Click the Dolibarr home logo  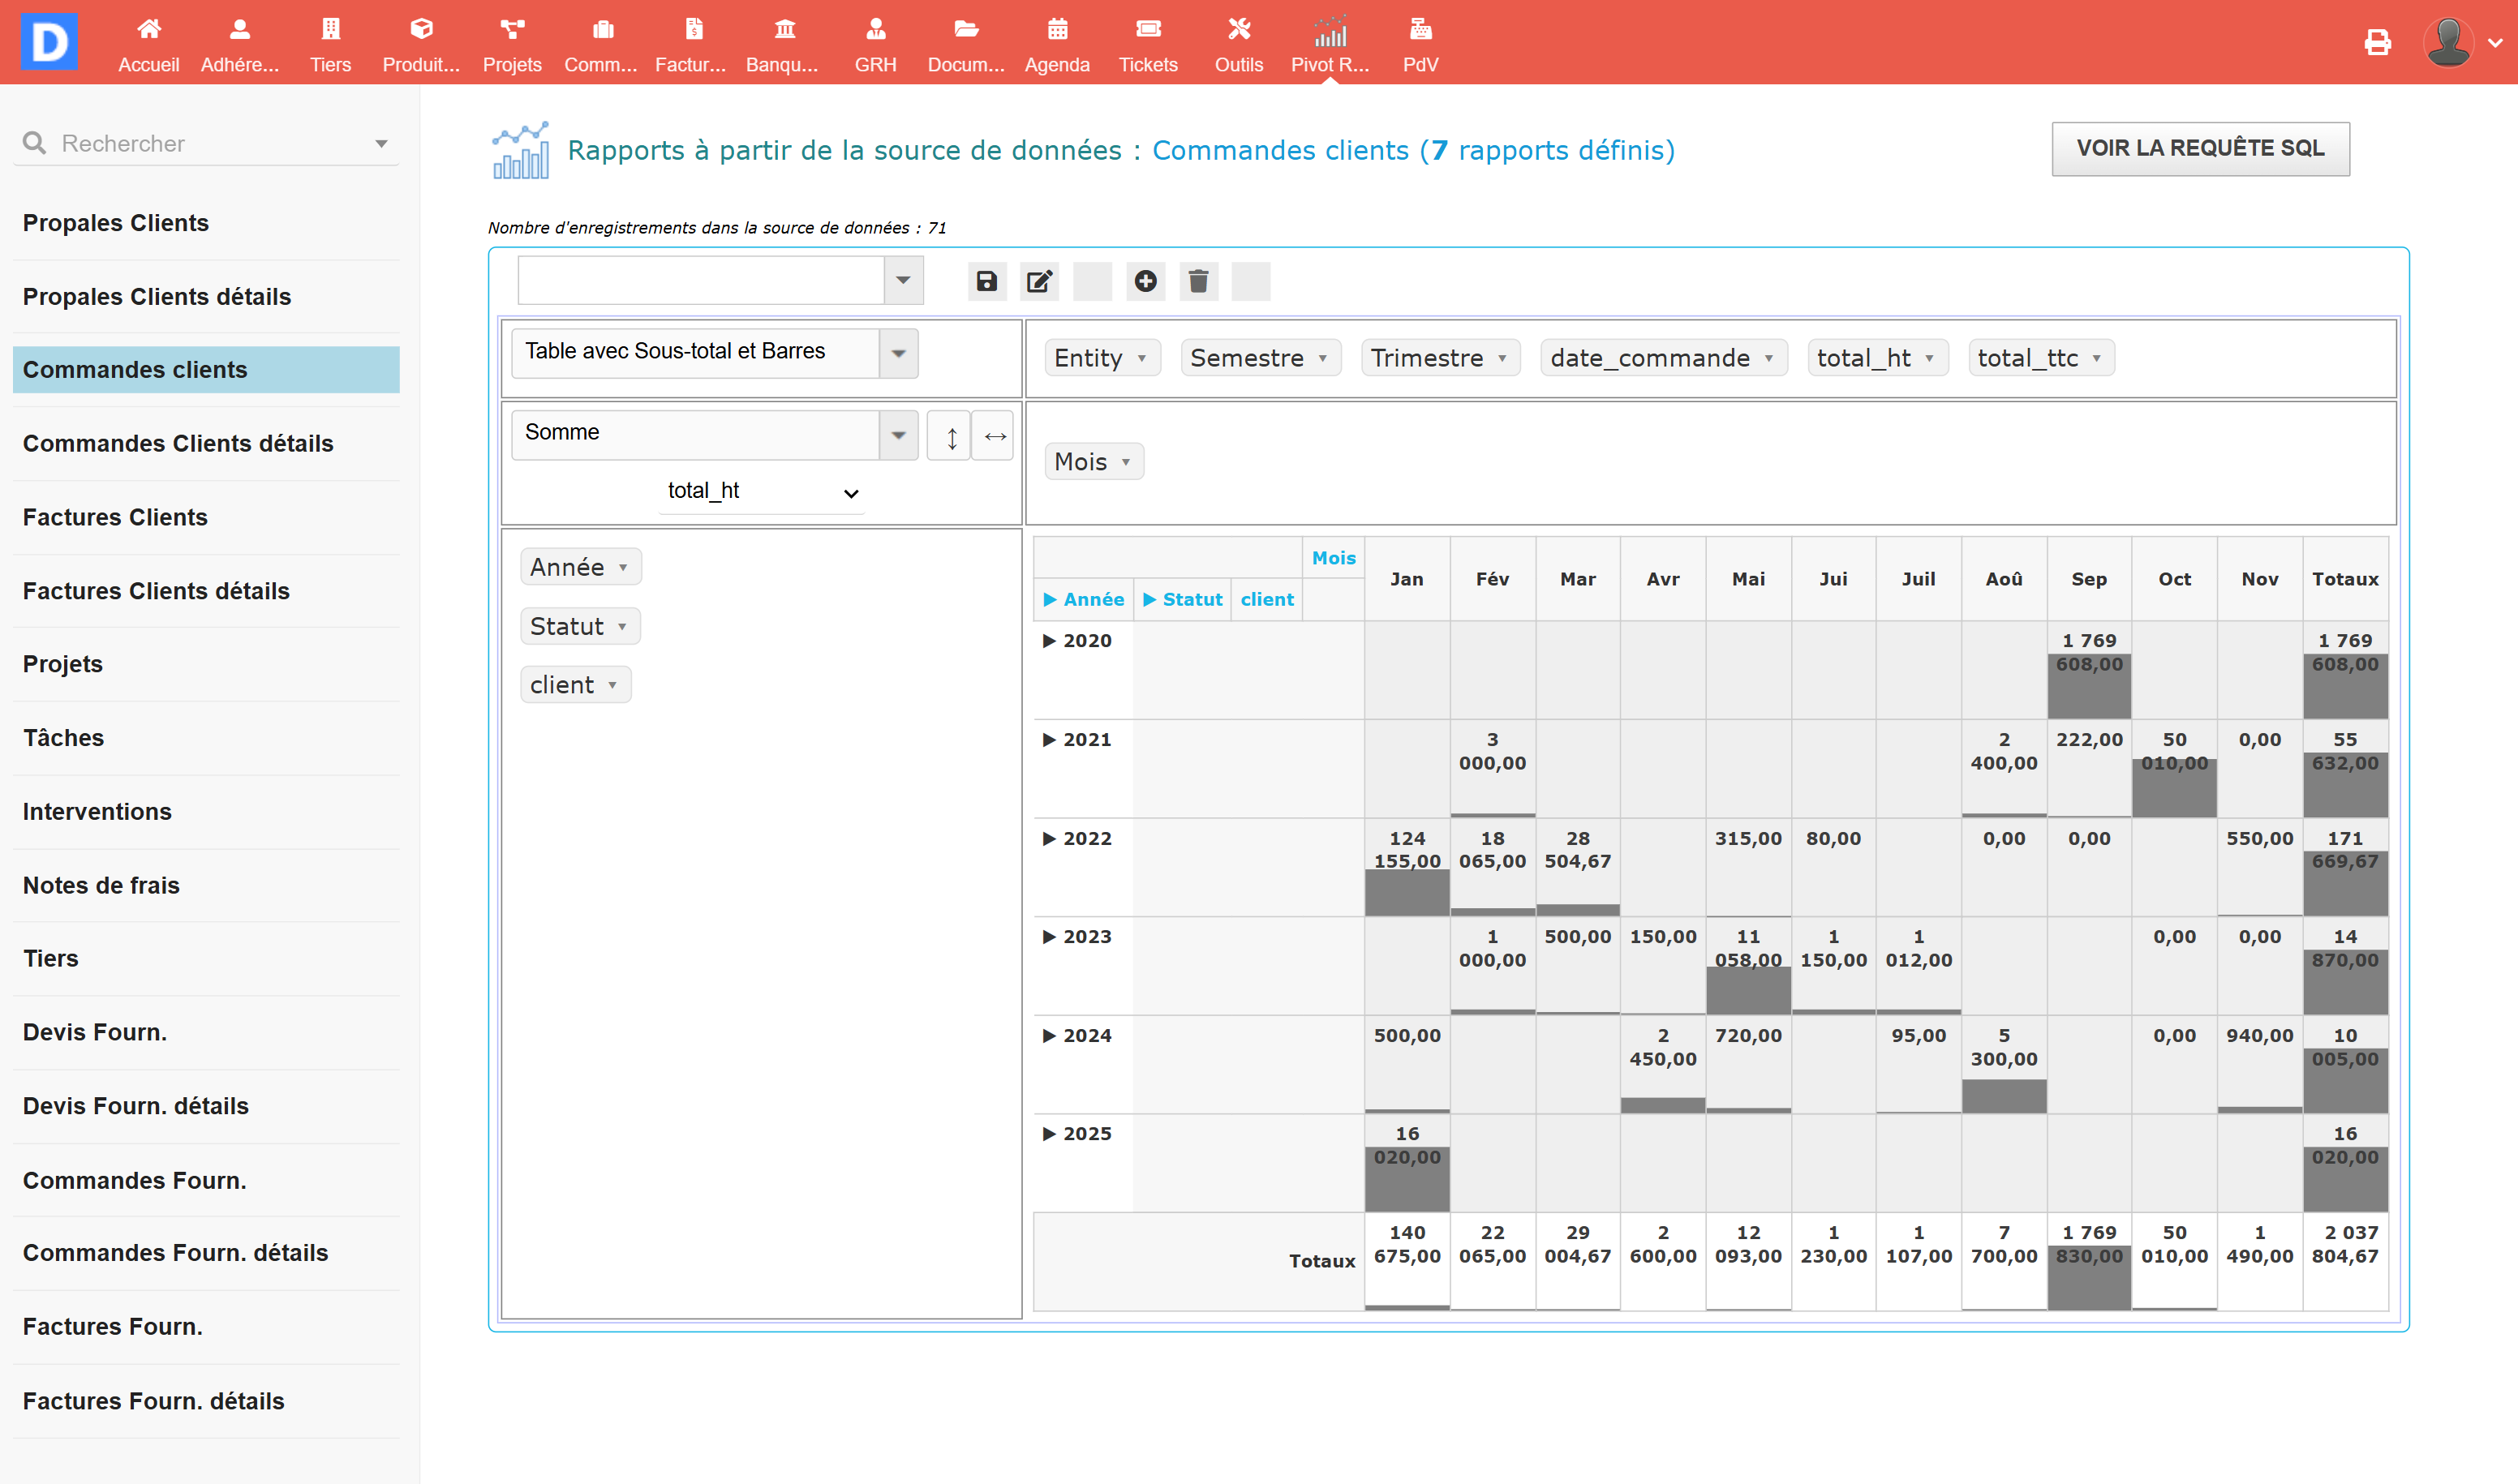click(49, 42)
